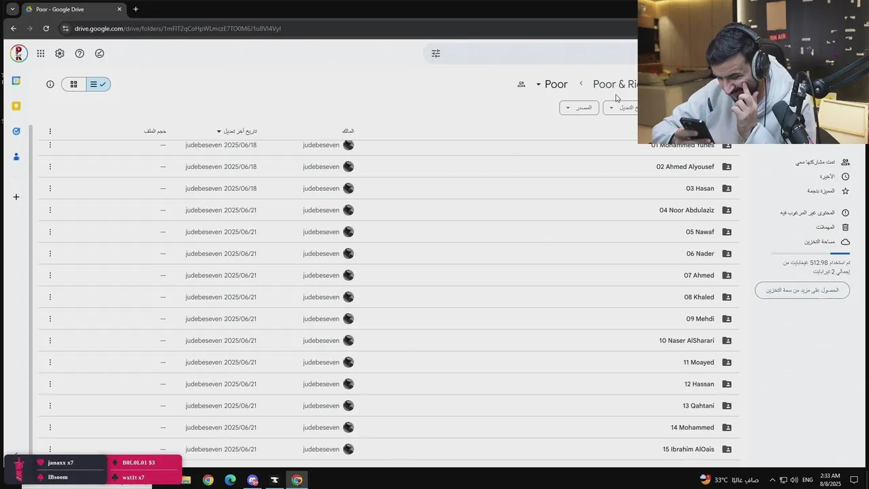Show folder details info icon
This screenshot has width=869, height=489.
pos(50,84)
